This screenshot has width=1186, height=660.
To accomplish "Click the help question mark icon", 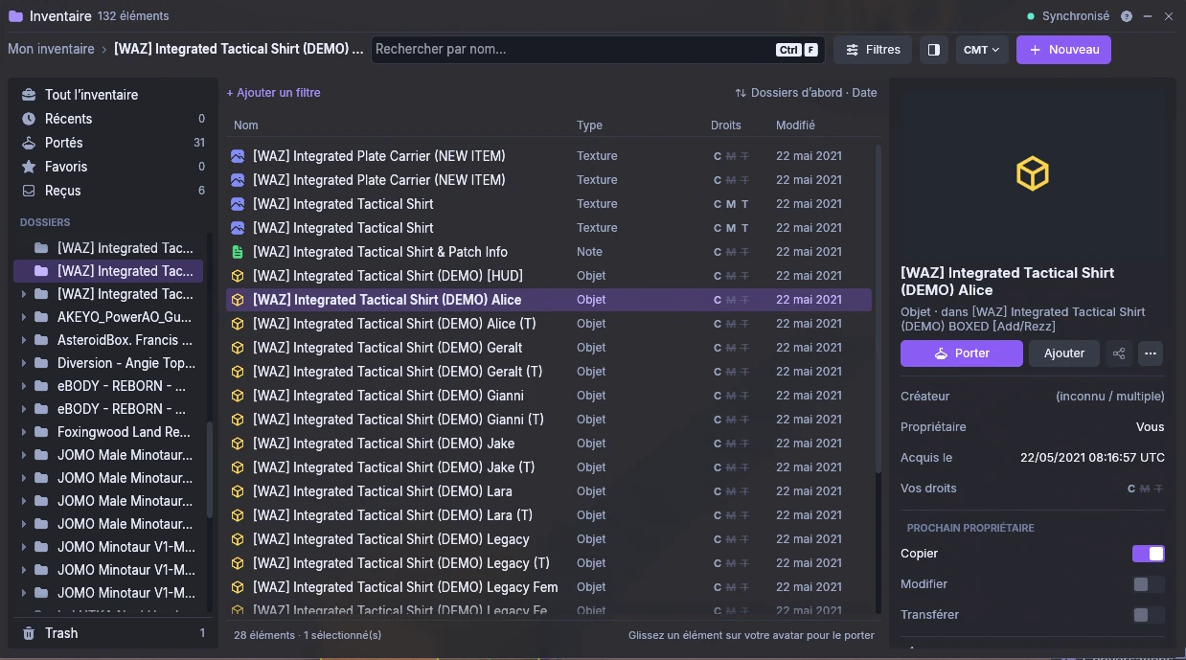I will coord(1127,16).
